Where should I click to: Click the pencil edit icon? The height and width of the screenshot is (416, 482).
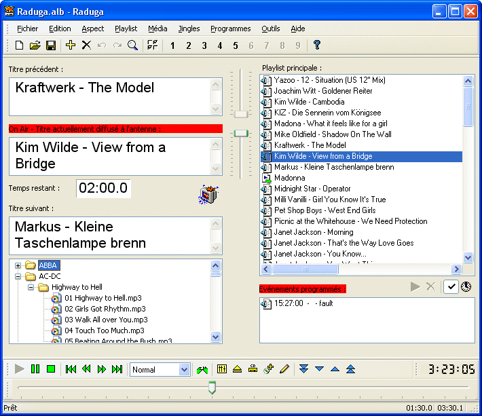pyautogui.click(x=284, y=369)
